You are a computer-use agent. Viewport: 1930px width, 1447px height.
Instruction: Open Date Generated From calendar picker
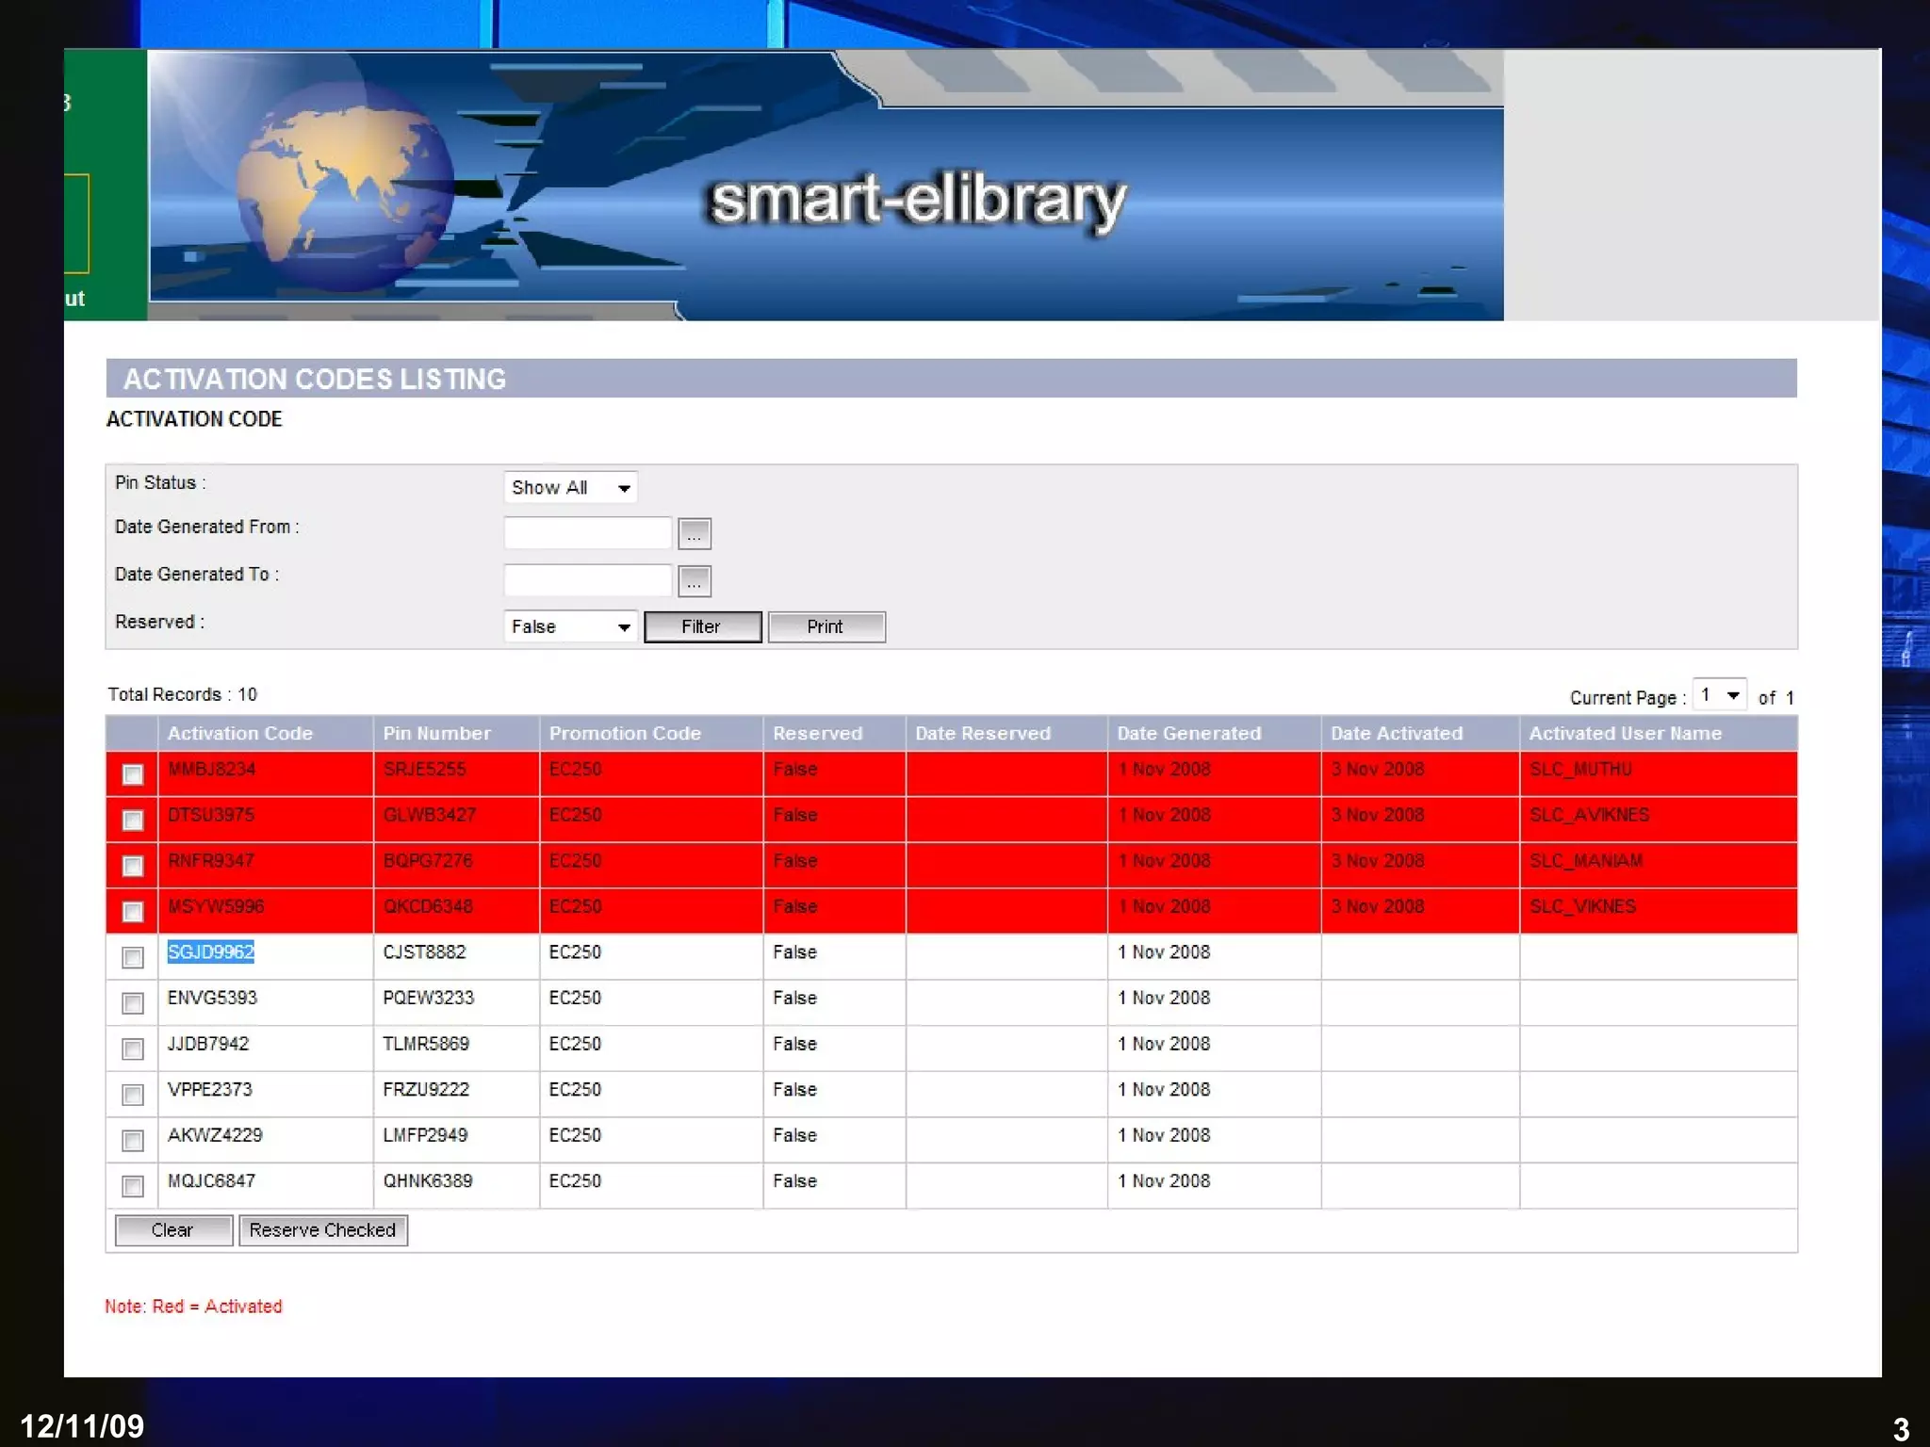695,534
